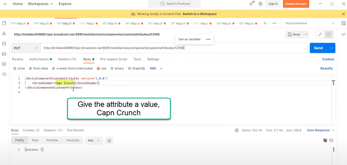Open Mock Servers sidebar icon
This screenshot has width=347, height=165.
point(4,54)
